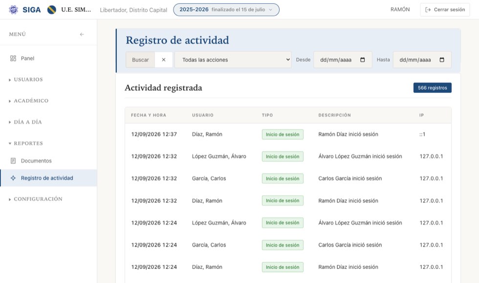Click López Guzmán, Álvaro in the 12:24 row
Screen dimensions: 479x283
pyautogui.click(x=219, y=223)
